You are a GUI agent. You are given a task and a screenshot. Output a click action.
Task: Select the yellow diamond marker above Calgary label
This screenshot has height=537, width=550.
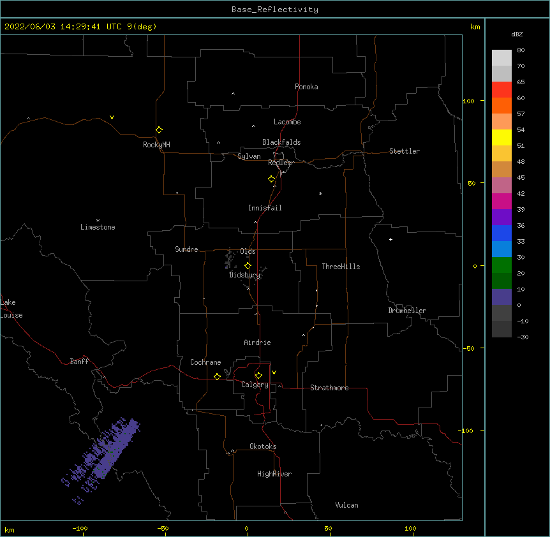coord(258,376)
